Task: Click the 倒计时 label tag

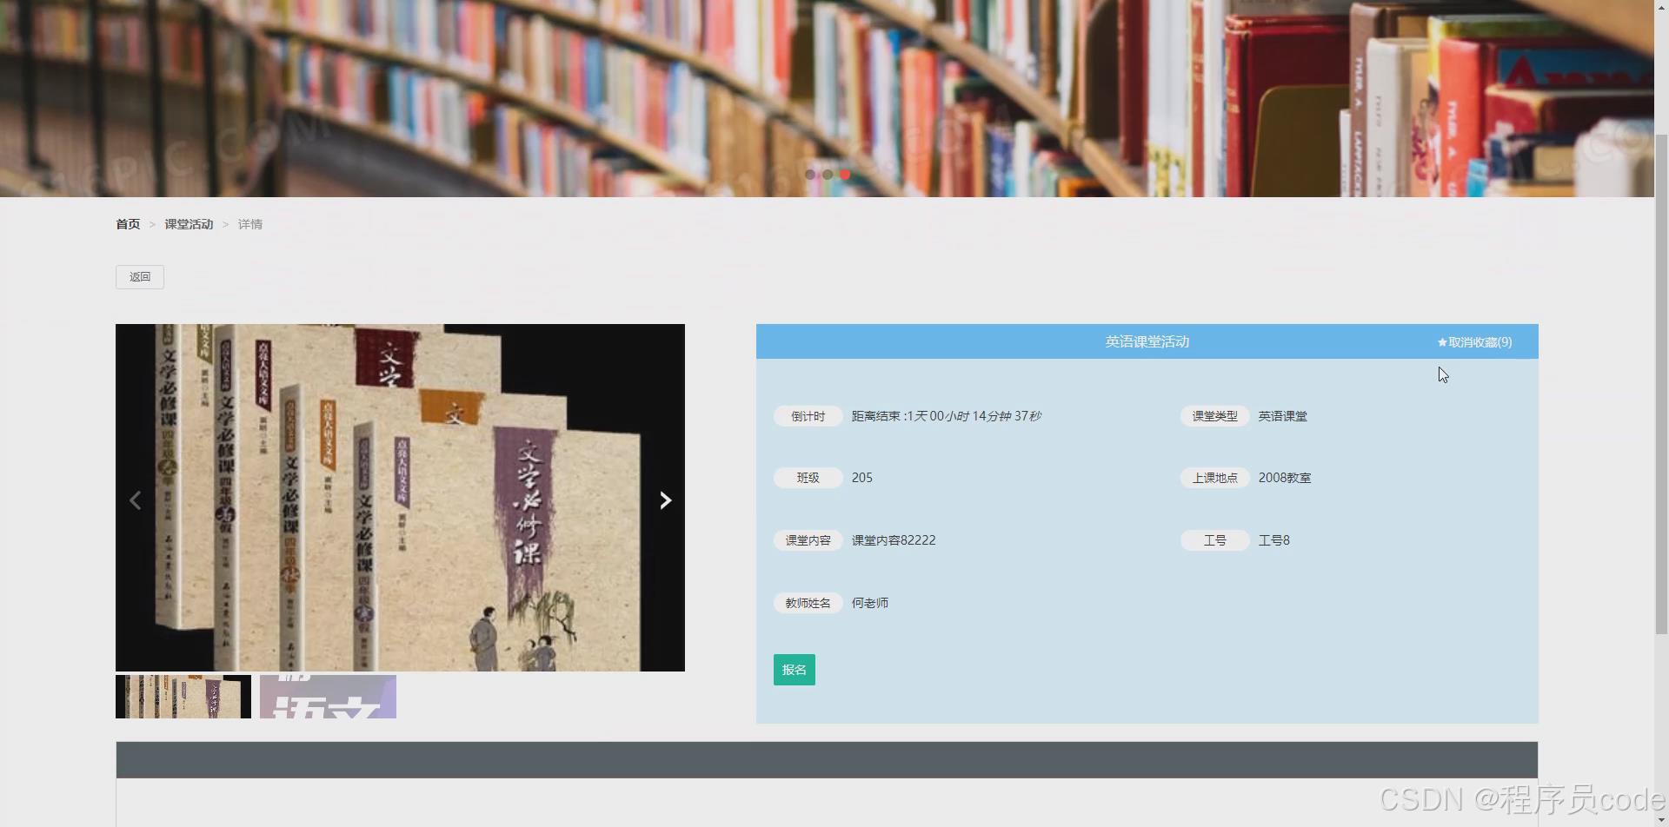Action: (808, 416)
